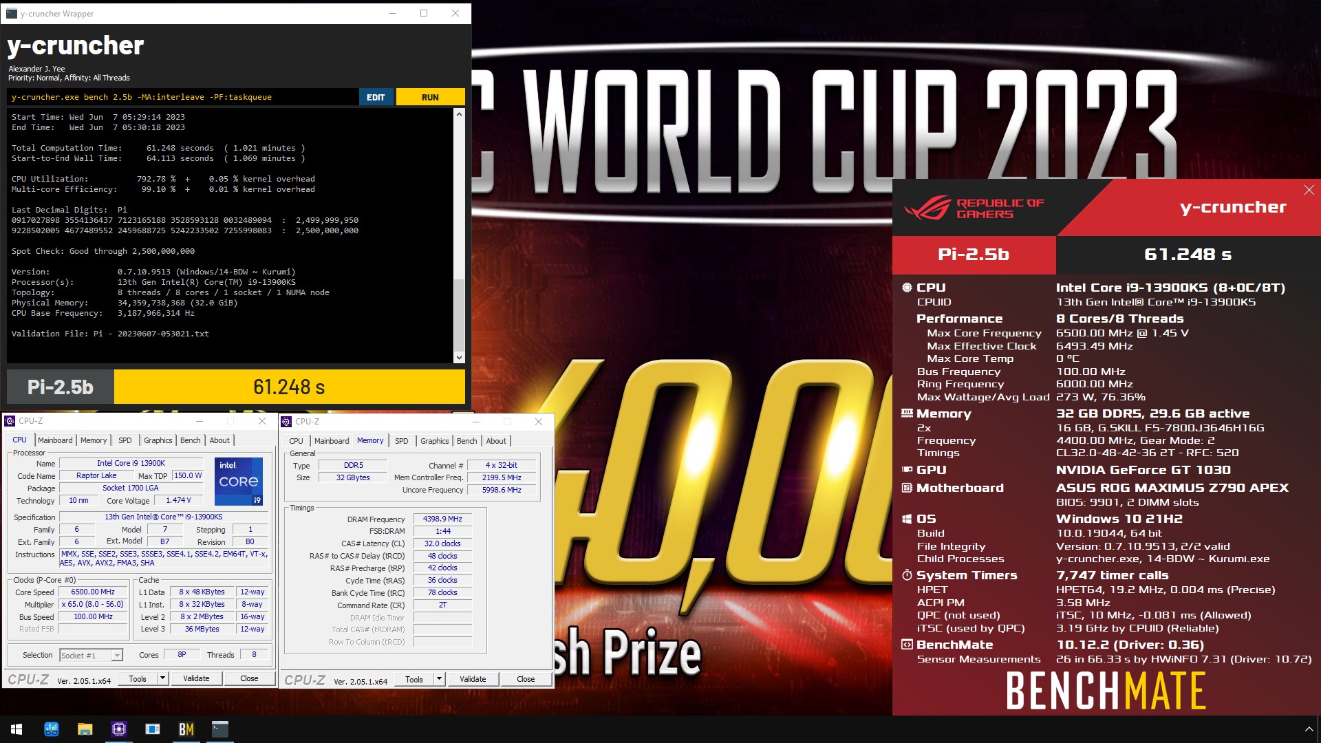Click 'NVIDIA GeForce GT 1030' text
The height and width of the screenshot is (743, 1321).
[1143, 470]
